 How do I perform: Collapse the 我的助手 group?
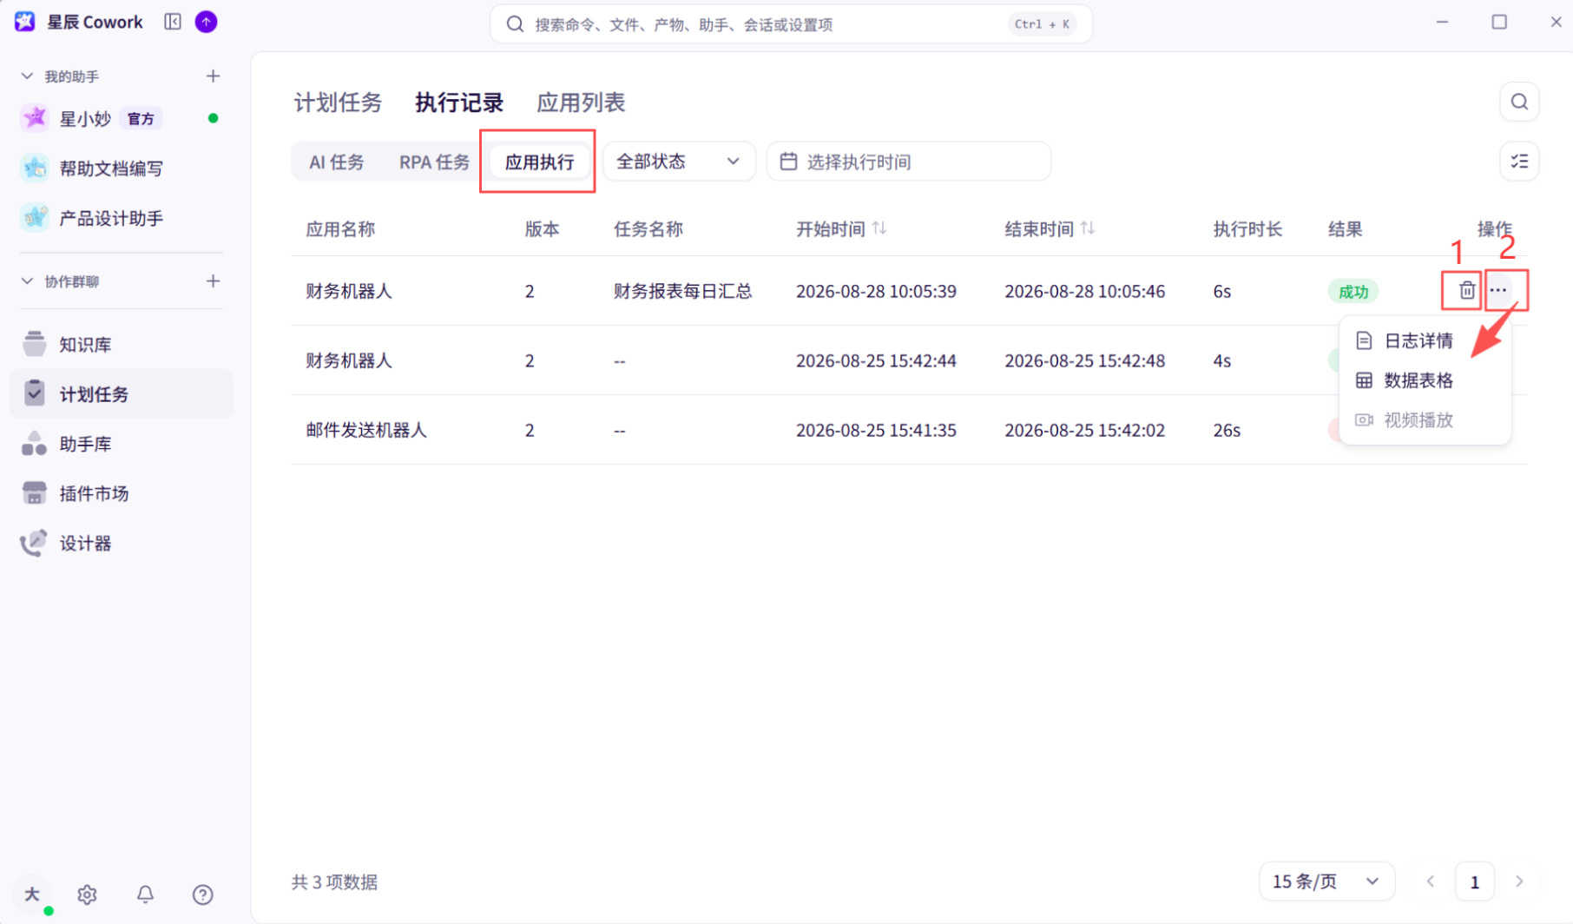27,76
